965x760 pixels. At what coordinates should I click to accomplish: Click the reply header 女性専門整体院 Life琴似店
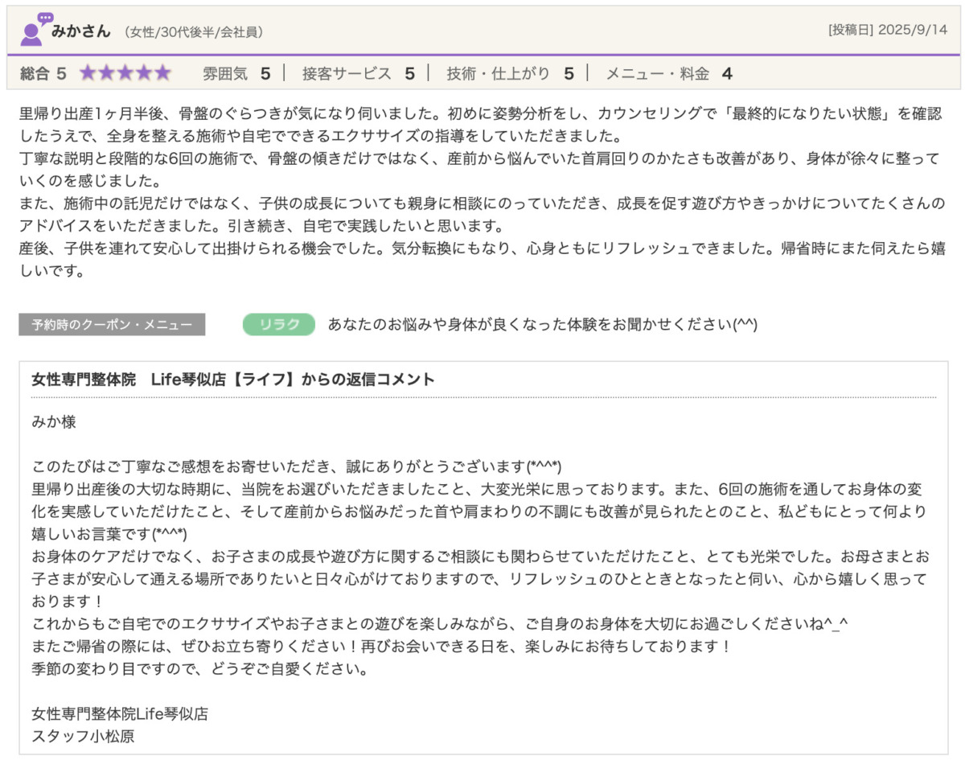pos(233,379)
